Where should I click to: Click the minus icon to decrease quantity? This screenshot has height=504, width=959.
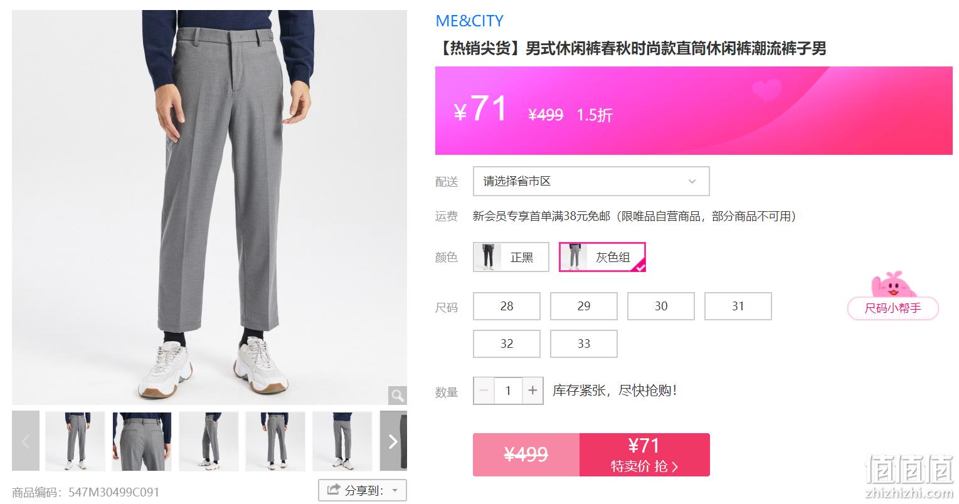pos(484,391)
